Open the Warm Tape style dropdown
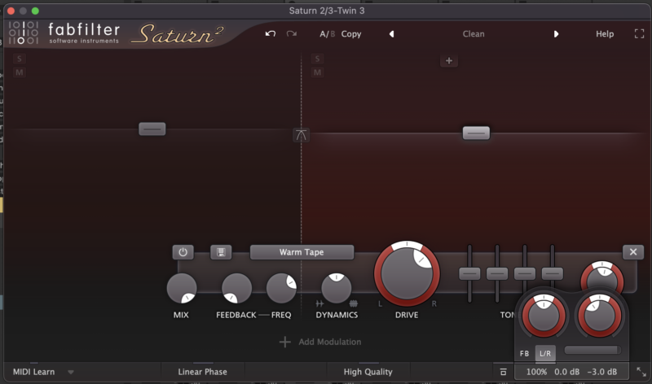Image resolution: width=652 pixels, height=384 pixels. (302, 252)
